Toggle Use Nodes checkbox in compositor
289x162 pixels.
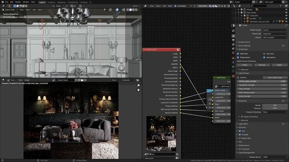[x=175, y=6]
